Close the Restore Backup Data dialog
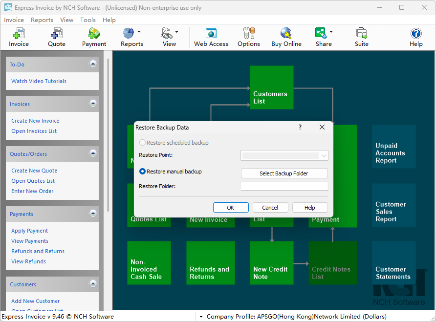This screenshot has width=436, height=322. (x=322, y=127)
